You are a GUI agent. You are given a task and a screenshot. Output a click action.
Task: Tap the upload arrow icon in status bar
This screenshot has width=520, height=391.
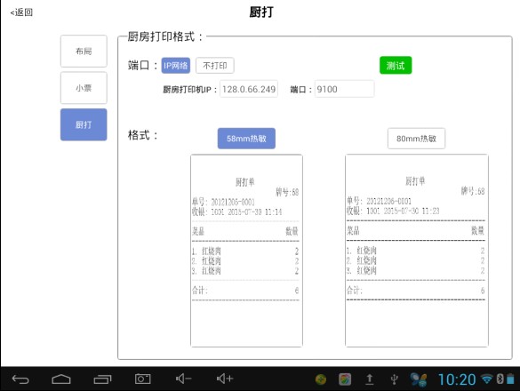click(x=370, y=379)
